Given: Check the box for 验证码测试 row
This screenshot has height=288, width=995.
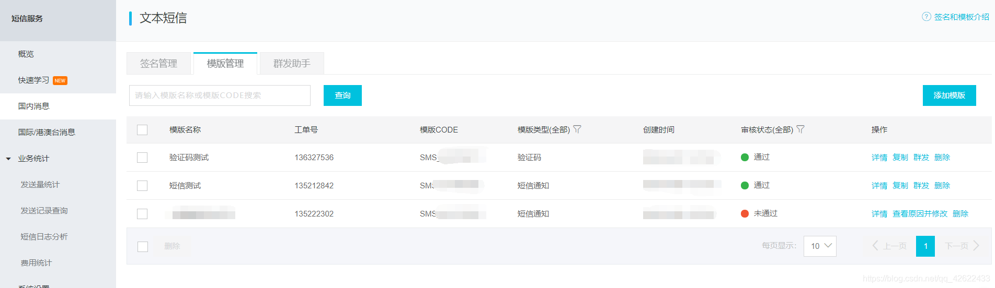Looking at the screenshot, I should tap(142, 158).
